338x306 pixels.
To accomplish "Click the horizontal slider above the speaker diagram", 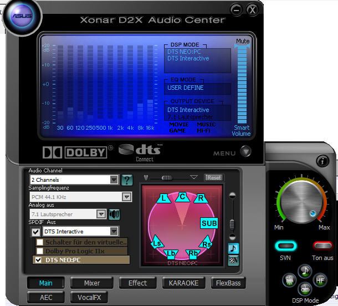I will pyautogui.click(x=167, y=178).
